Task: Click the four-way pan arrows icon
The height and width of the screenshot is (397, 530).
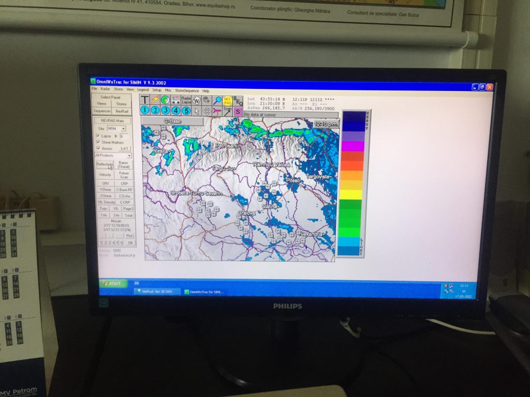Action: pos(207,111)
